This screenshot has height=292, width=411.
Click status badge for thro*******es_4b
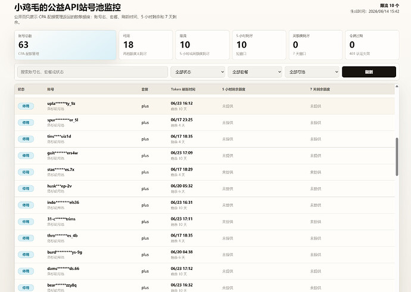(x=26, y=238)
